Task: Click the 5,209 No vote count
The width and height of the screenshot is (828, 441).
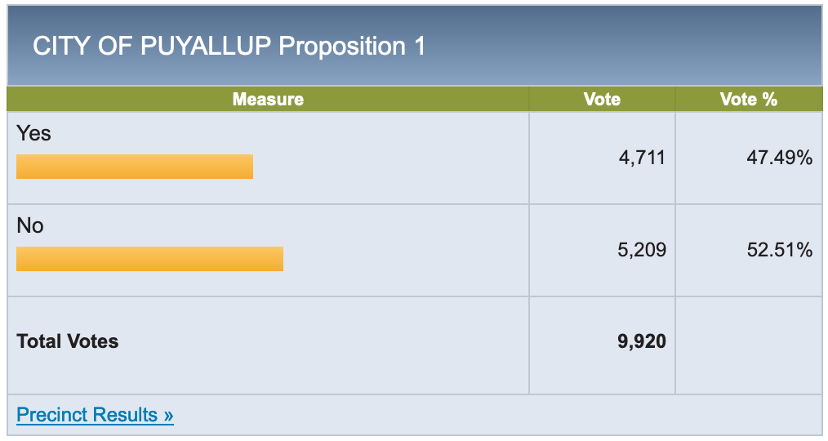Action: point(642,251)
